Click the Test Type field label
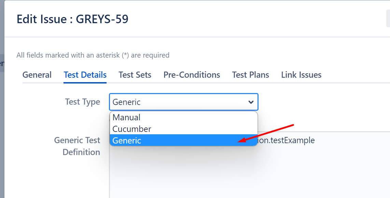The height and width of the screenshot is (198, 390). tap(83, 102)
